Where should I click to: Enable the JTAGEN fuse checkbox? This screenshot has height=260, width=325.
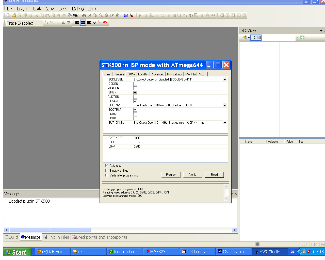[x=135, y=88]
